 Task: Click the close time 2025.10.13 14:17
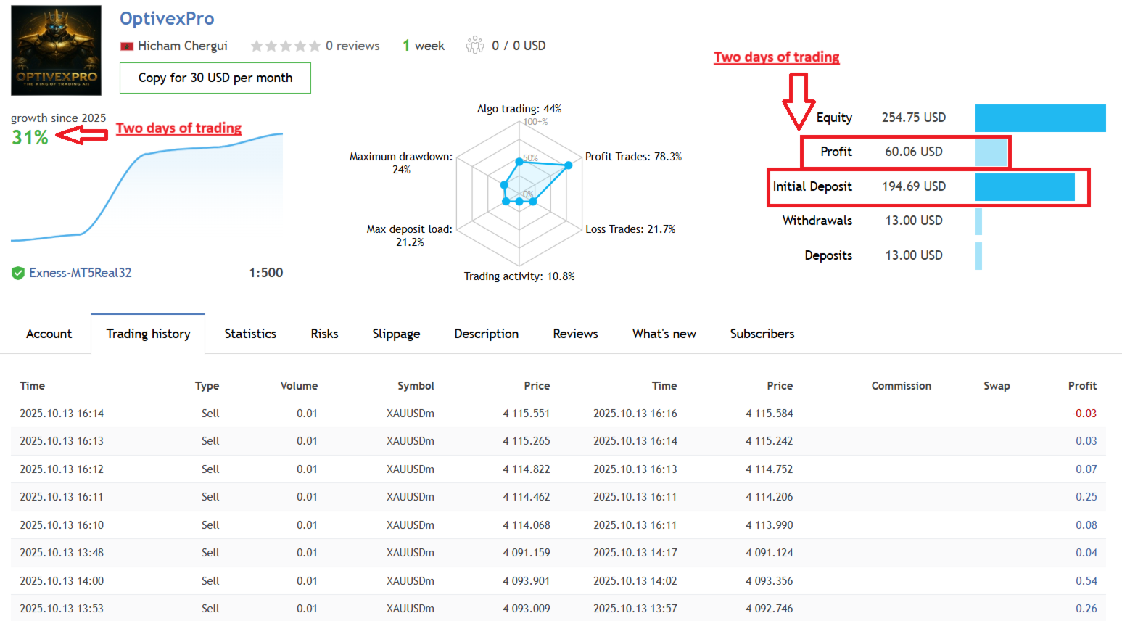tap(635, 553)
